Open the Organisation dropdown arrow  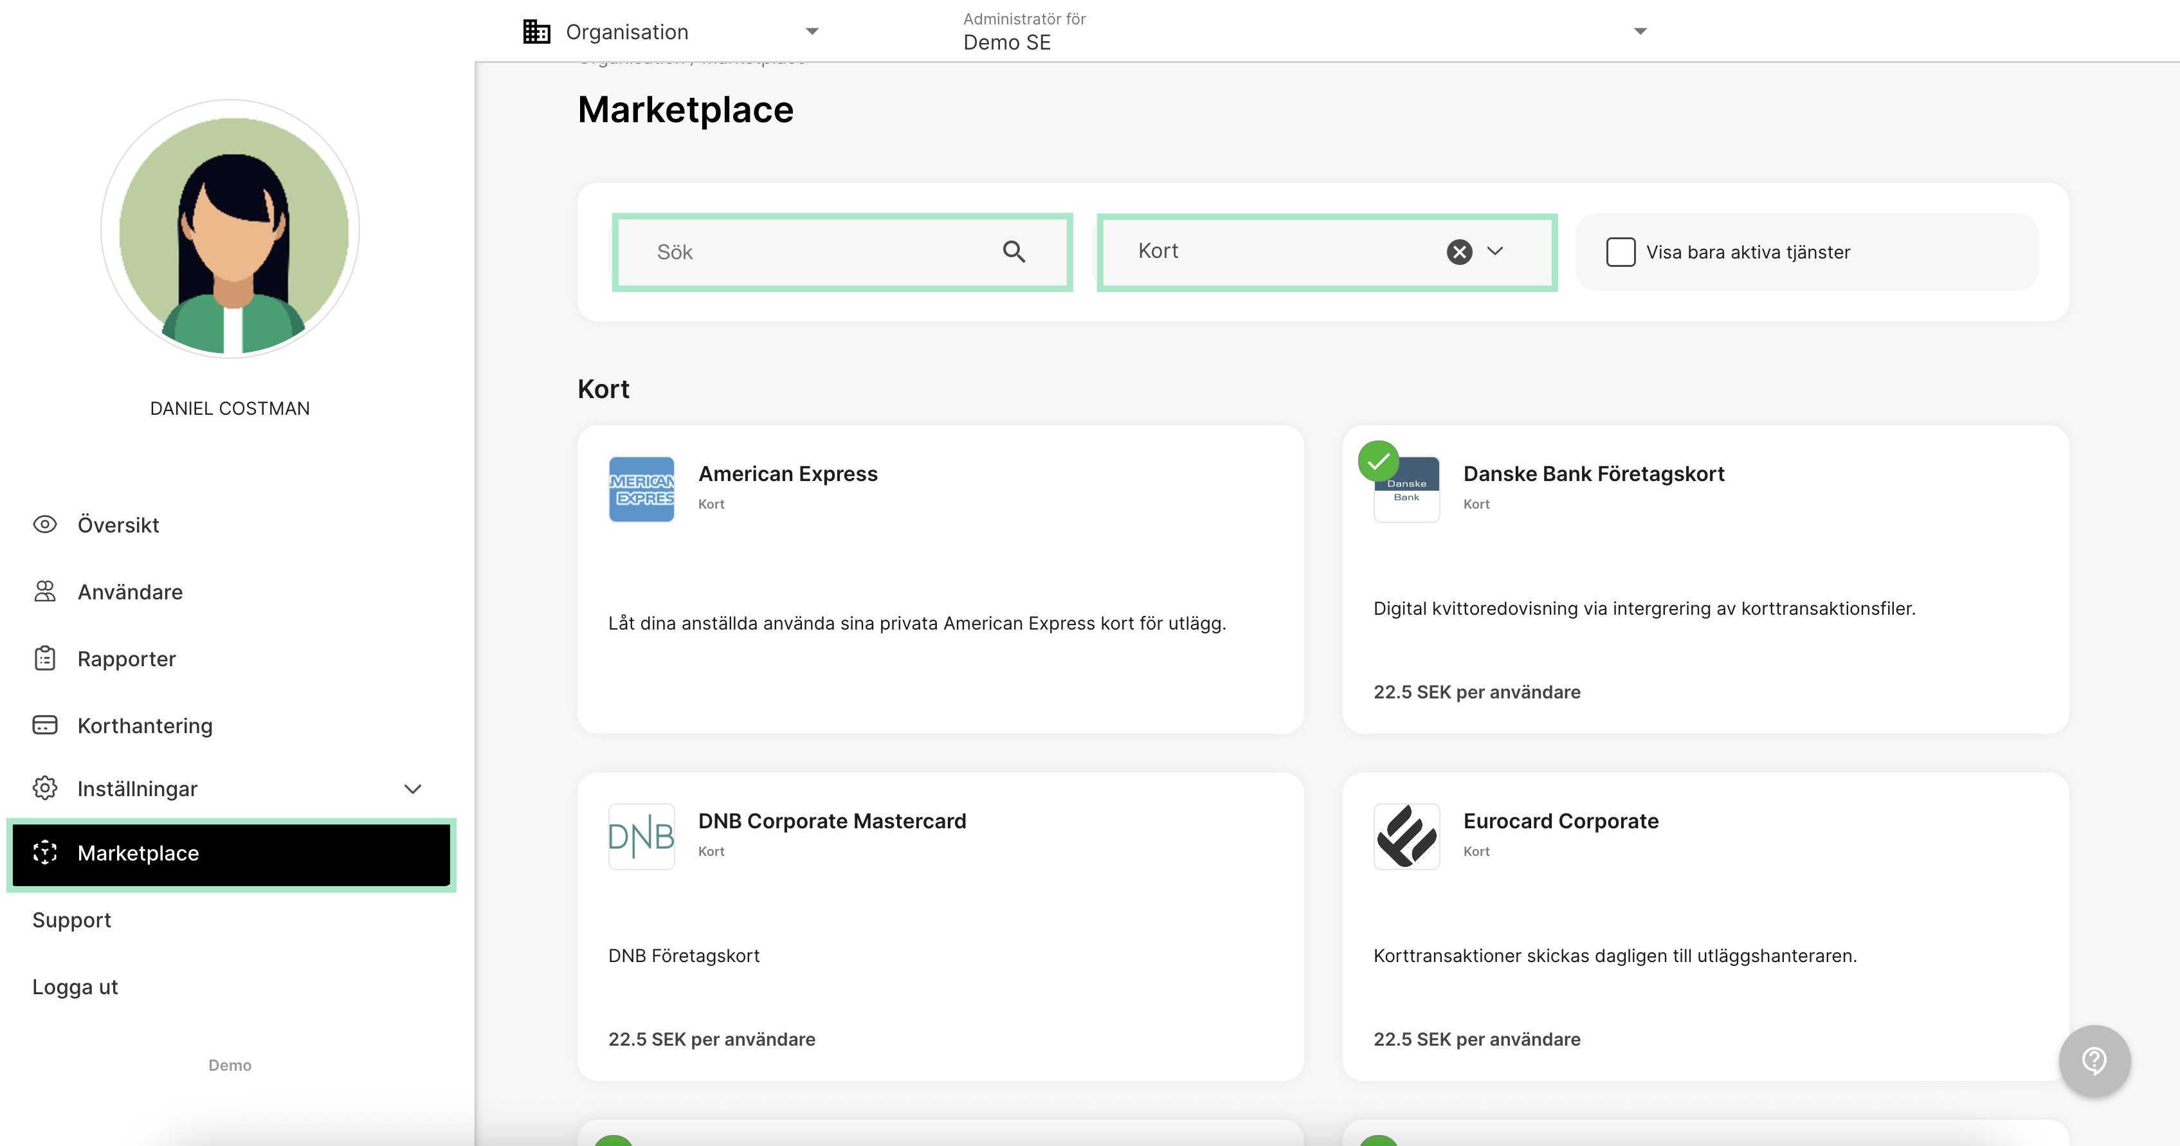coord(812,32)
